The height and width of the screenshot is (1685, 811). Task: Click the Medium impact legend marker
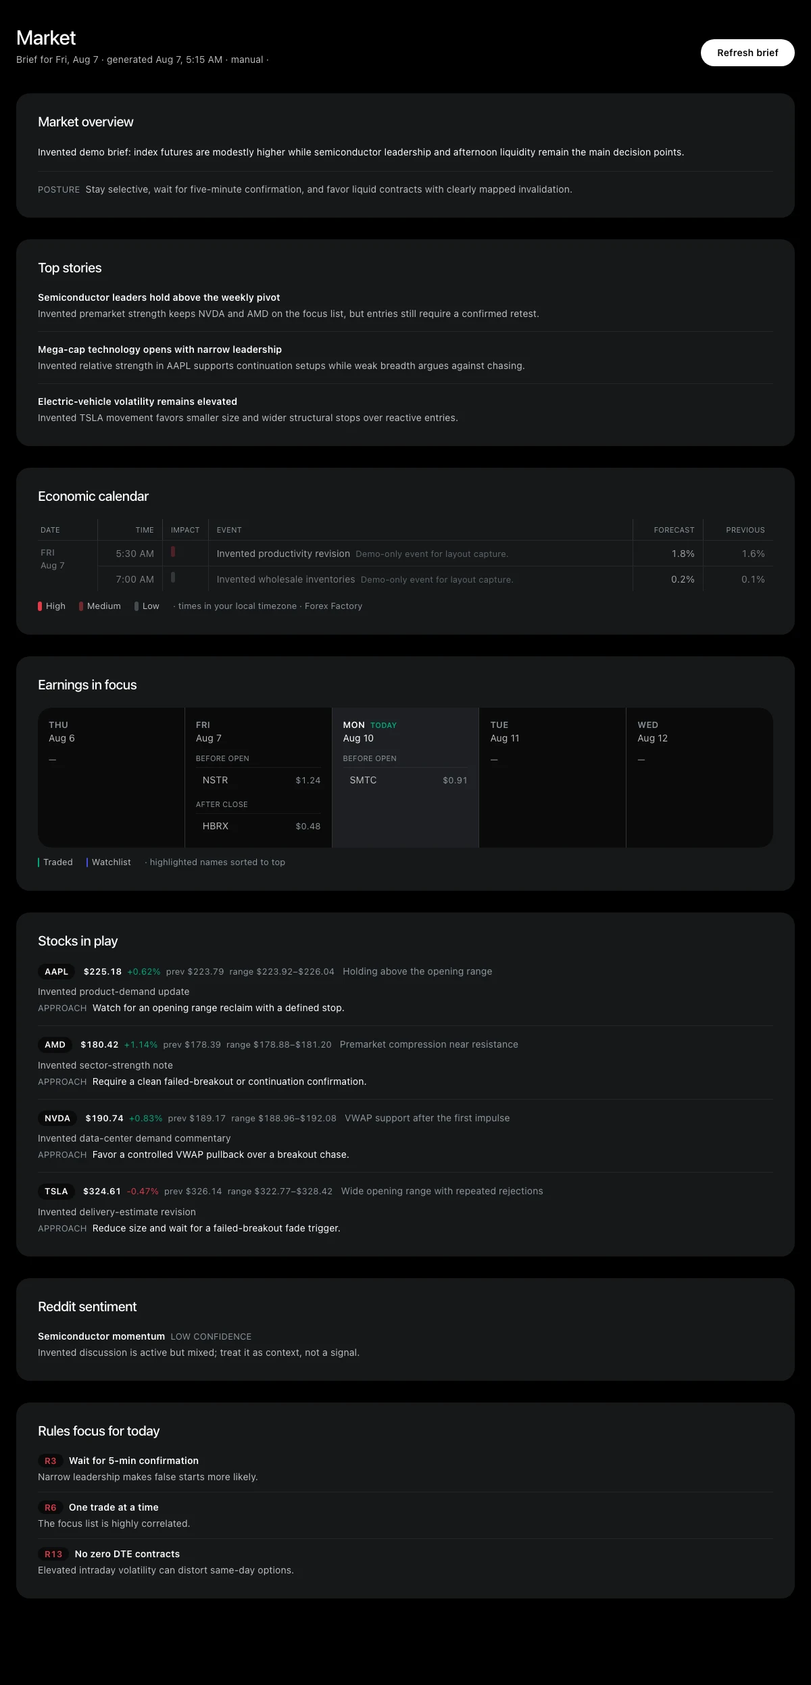(x=81, y=606)
